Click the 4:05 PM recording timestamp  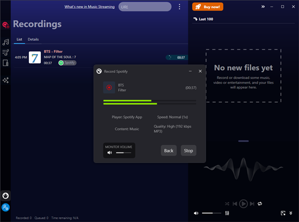coord(21,57)
